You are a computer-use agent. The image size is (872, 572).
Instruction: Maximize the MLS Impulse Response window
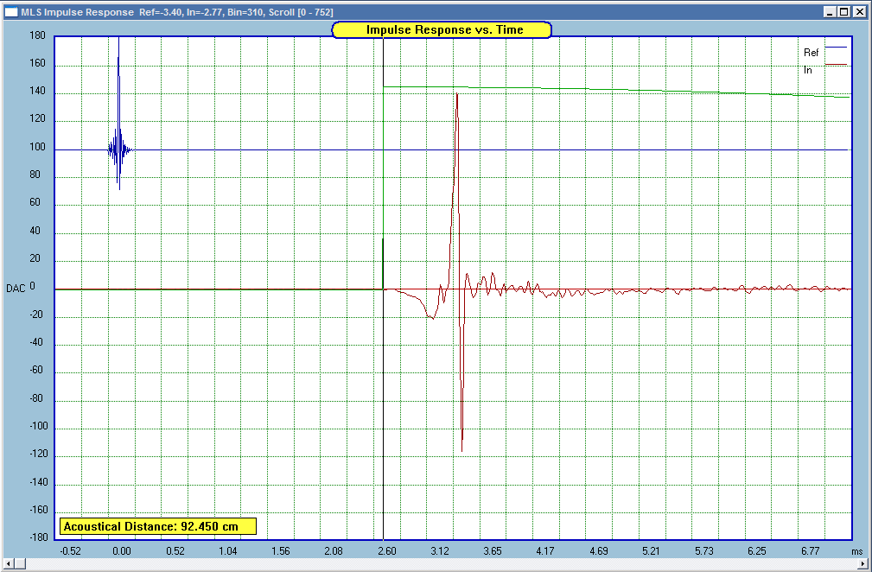click(844, 12)
